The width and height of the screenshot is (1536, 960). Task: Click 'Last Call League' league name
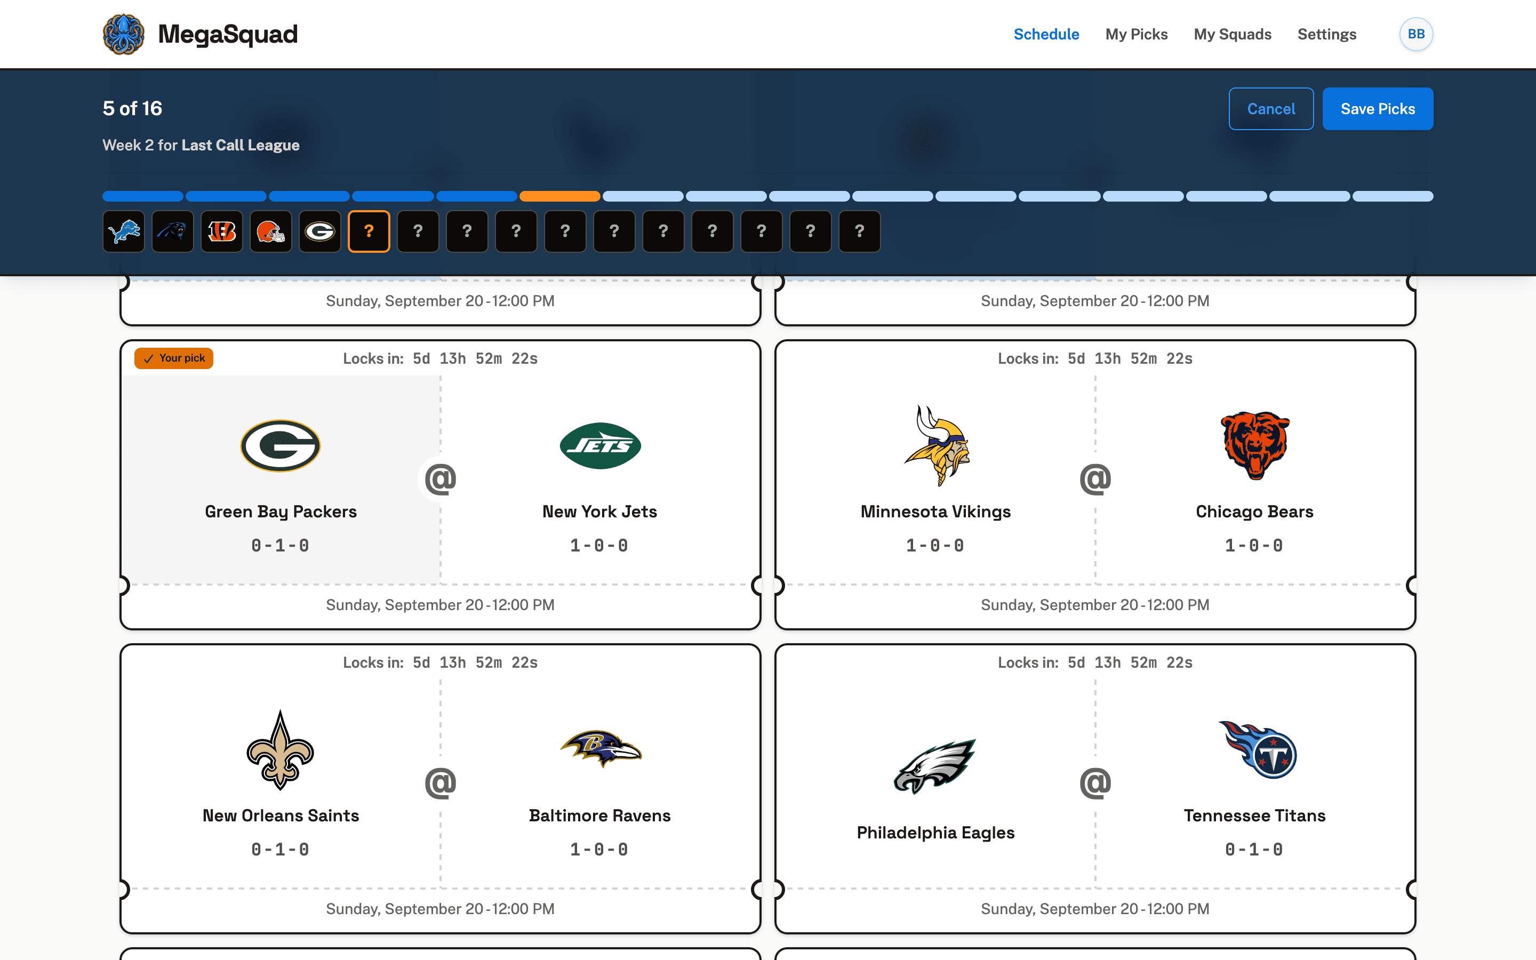click(x=241, y=146)
